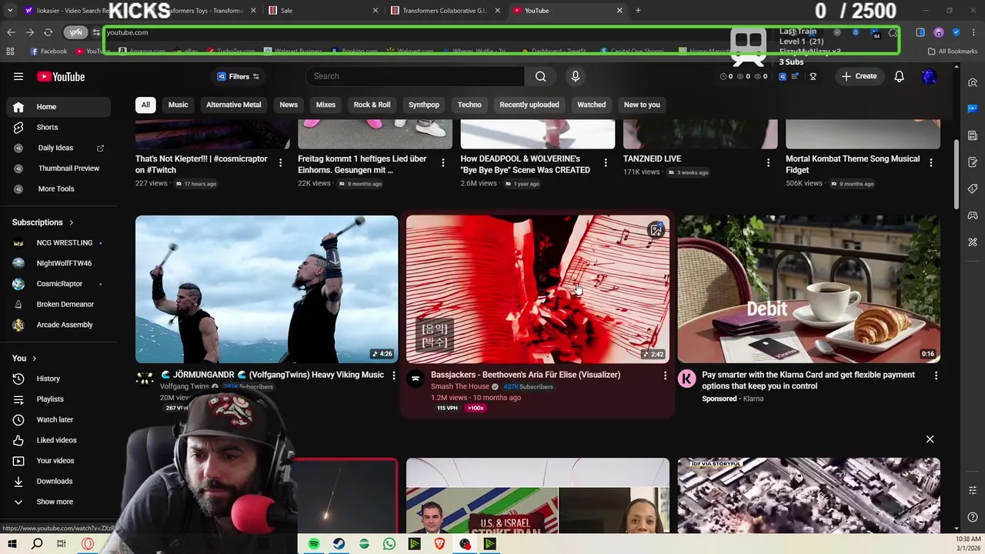Viewport: 985px width, 554px height.
Task: Open CosmicRaptor subscription channel
Action: (58, 283)
